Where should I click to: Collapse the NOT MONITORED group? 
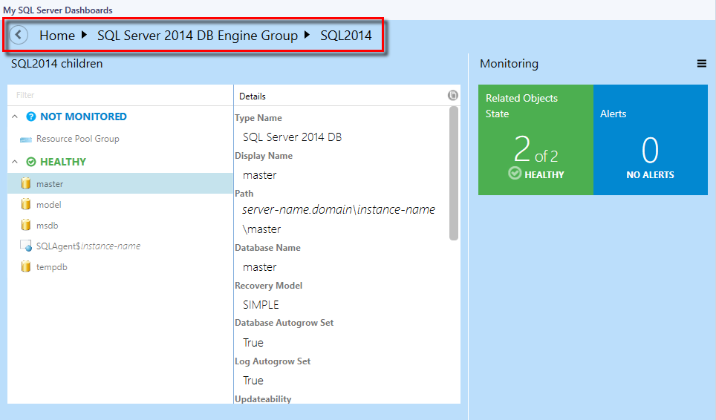[15, 117]
